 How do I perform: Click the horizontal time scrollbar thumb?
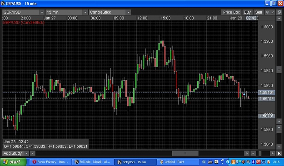point(185,153)
